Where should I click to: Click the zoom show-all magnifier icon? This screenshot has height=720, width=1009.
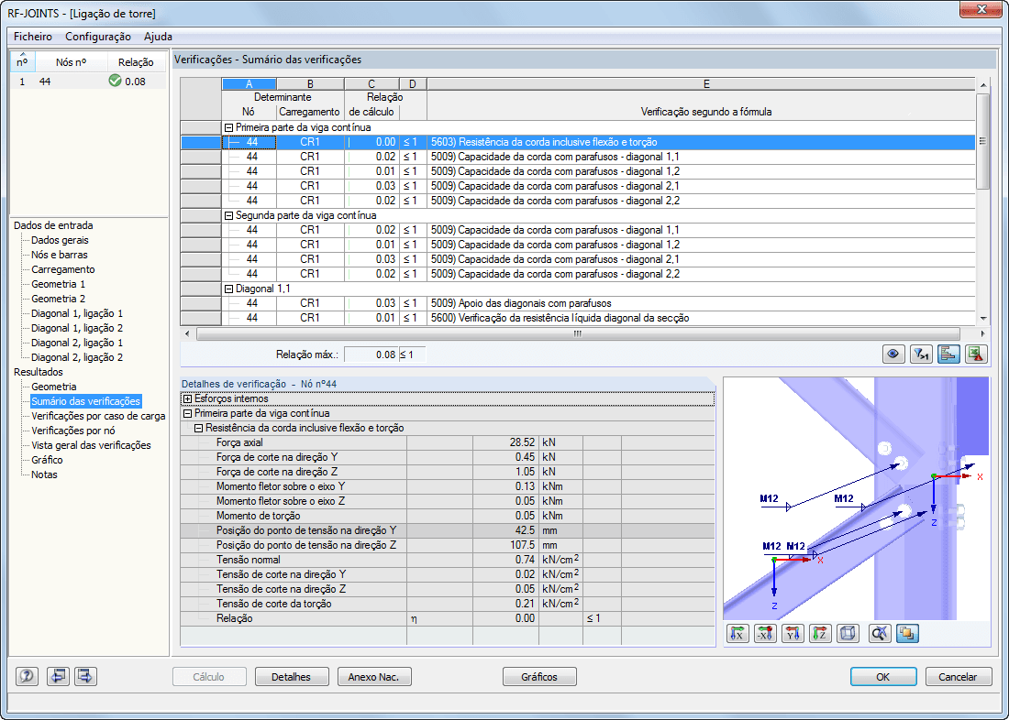(880, 634)
